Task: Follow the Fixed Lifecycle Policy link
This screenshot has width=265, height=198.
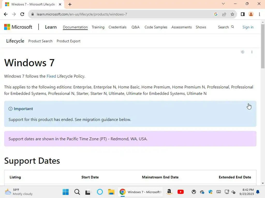Action: pyautogui.click(x=51, y=76)
